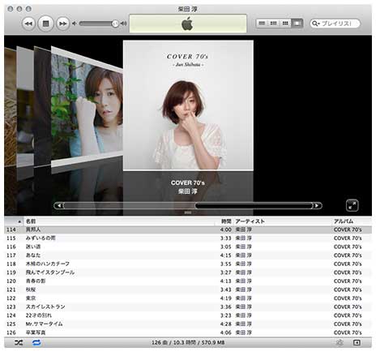Select track 125 Mr.サマータイム

(x=188, y=324)
